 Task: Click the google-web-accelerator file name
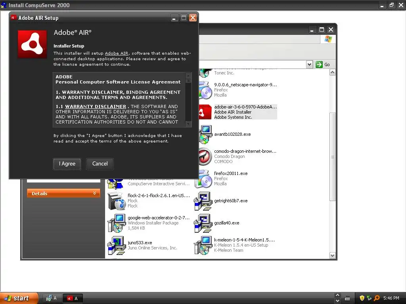pos(159,218)
